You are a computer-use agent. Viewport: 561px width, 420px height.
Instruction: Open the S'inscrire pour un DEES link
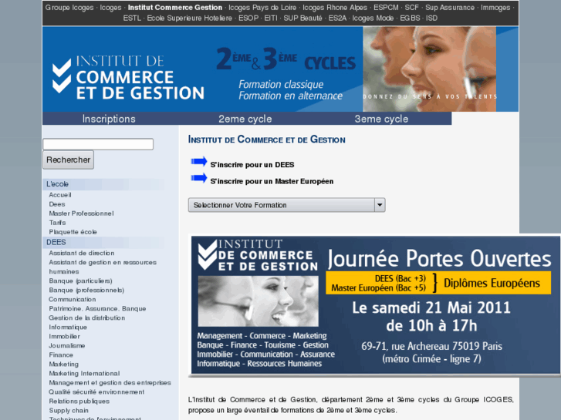point(252,165)
